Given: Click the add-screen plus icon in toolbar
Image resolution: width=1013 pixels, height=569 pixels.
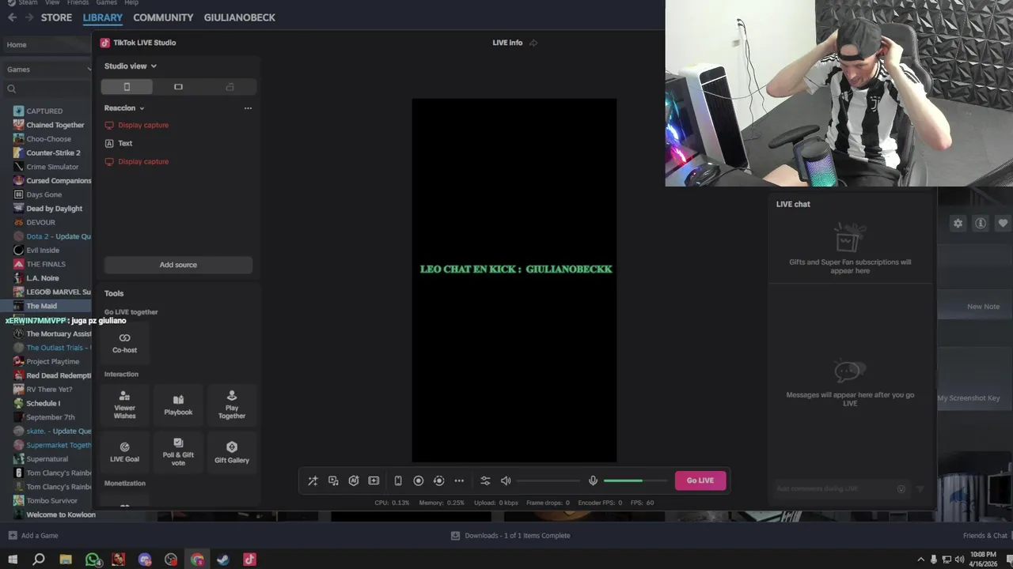Looking at the screenshot, I should [374, 480].
